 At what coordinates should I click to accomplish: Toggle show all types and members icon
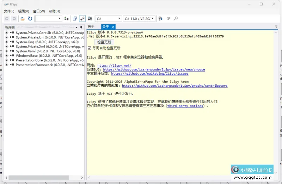(x=90, y=19)
